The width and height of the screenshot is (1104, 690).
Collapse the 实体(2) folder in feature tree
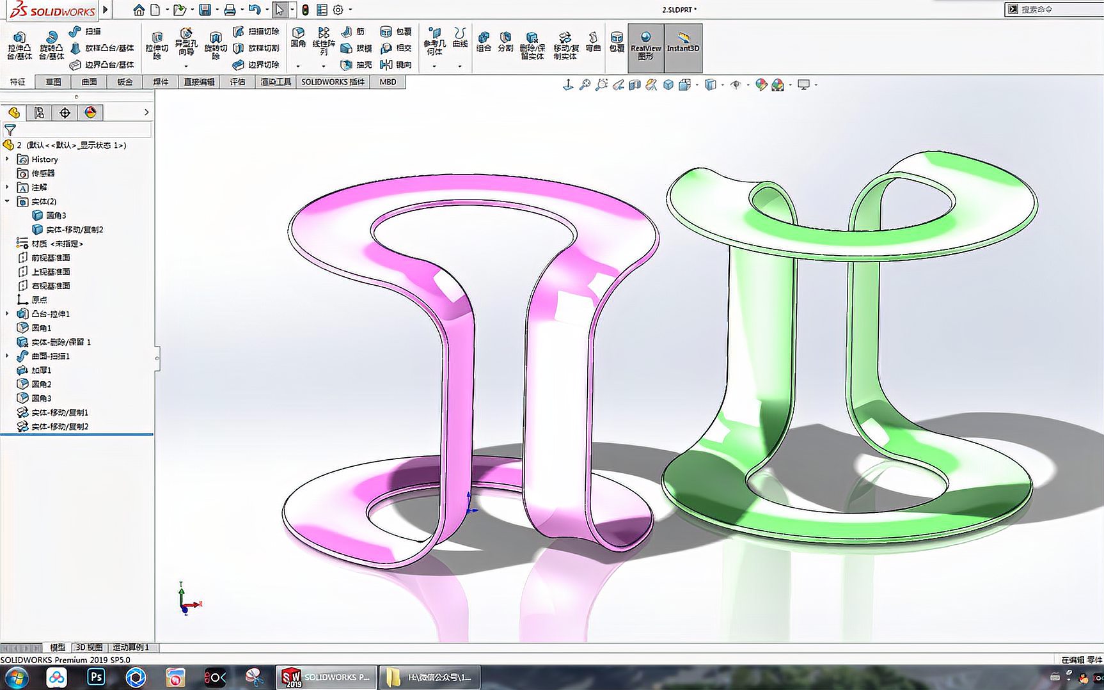coord(8,201)
